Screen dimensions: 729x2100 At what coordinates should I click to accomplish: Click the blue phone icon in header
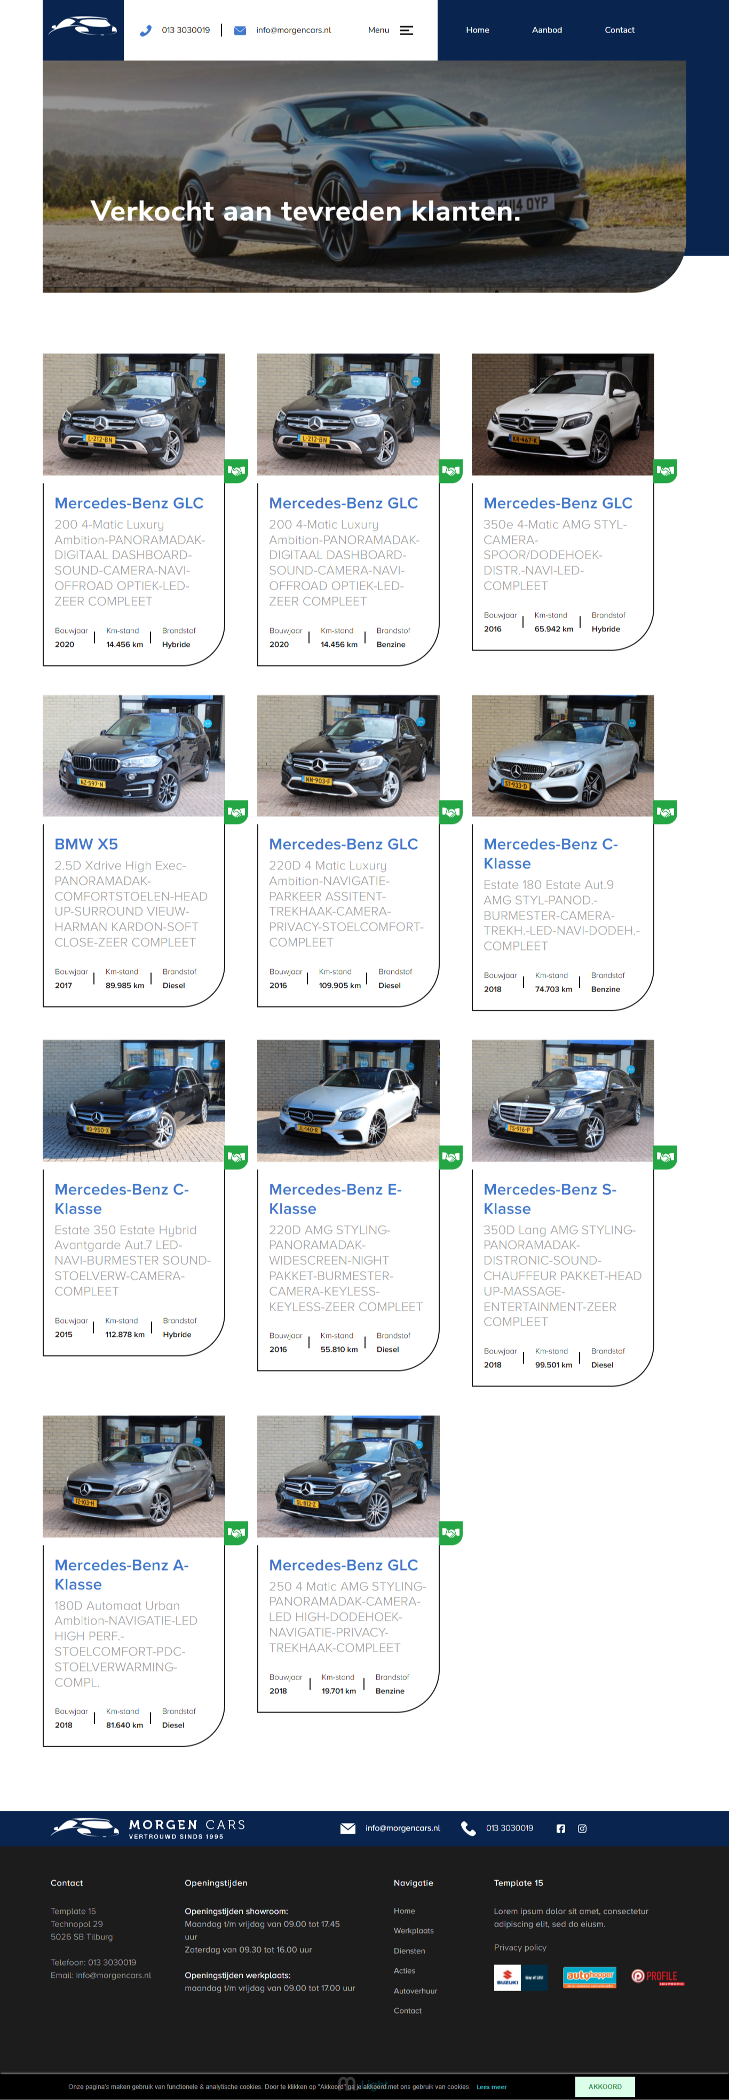click(x=145, y=30)
